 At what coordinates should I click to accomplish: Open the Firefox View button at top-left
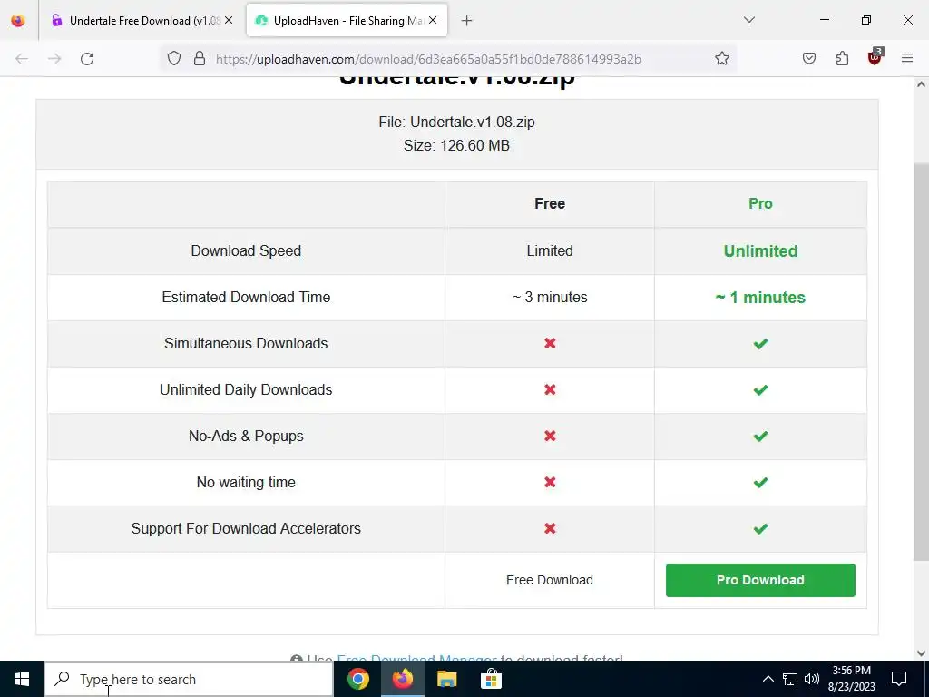(x=18, y=20)
